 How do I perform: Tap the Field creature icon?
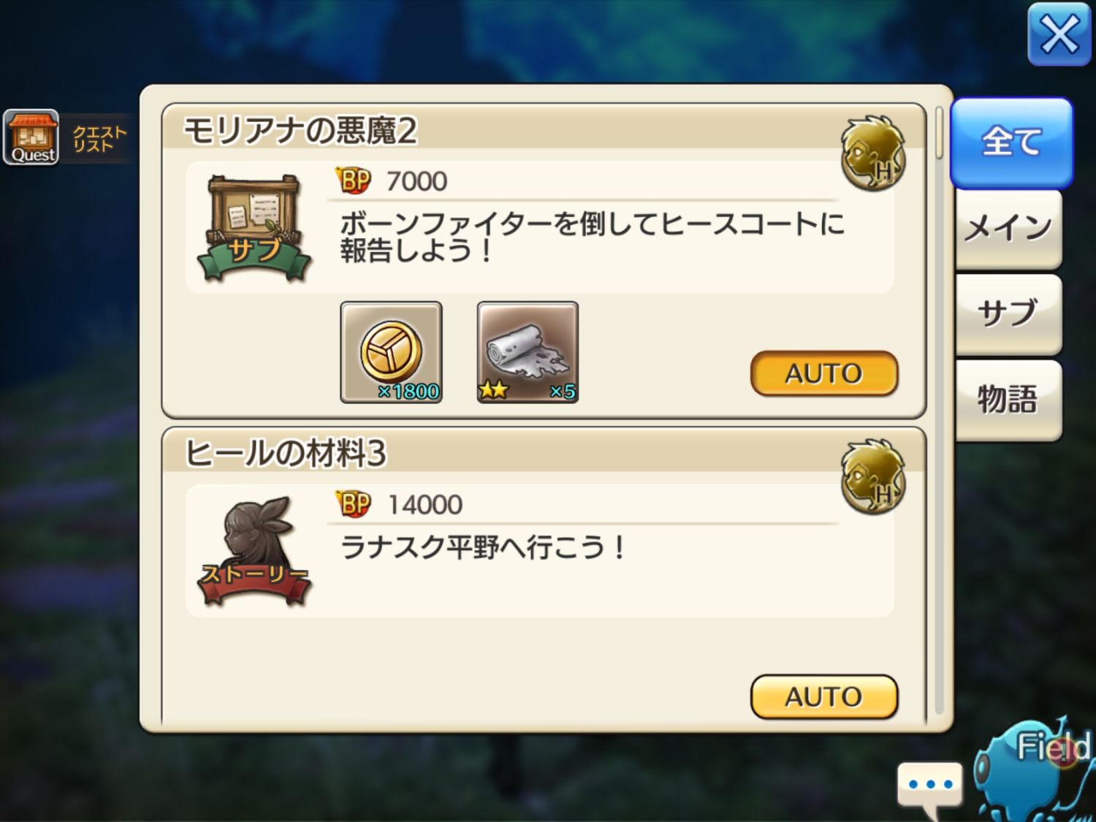[1034, 771]
